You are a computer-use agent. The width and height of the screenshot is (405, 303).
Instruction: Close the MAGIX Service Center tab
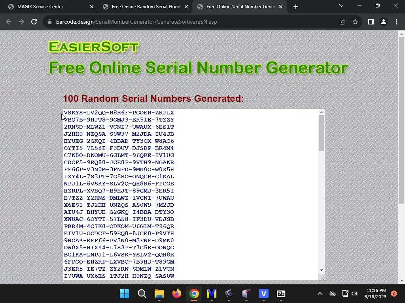[x=92, y=7]
